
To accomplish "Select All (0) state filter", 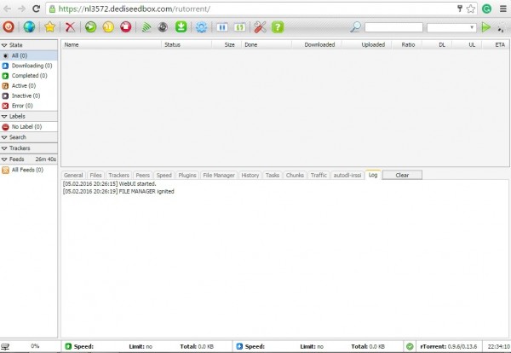I will [x=29, y=55].
